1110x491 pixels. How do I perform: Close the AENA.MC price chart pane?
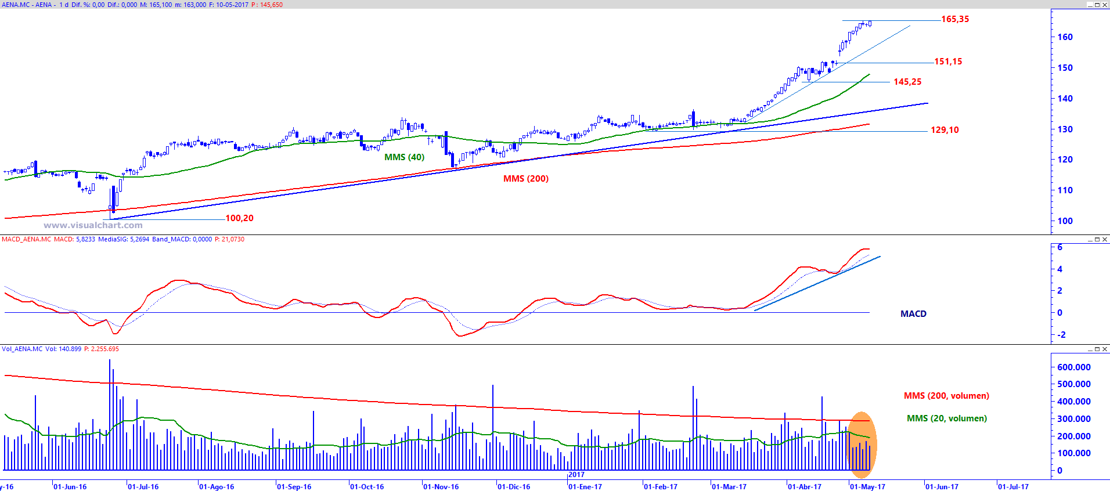(1105, 5)
